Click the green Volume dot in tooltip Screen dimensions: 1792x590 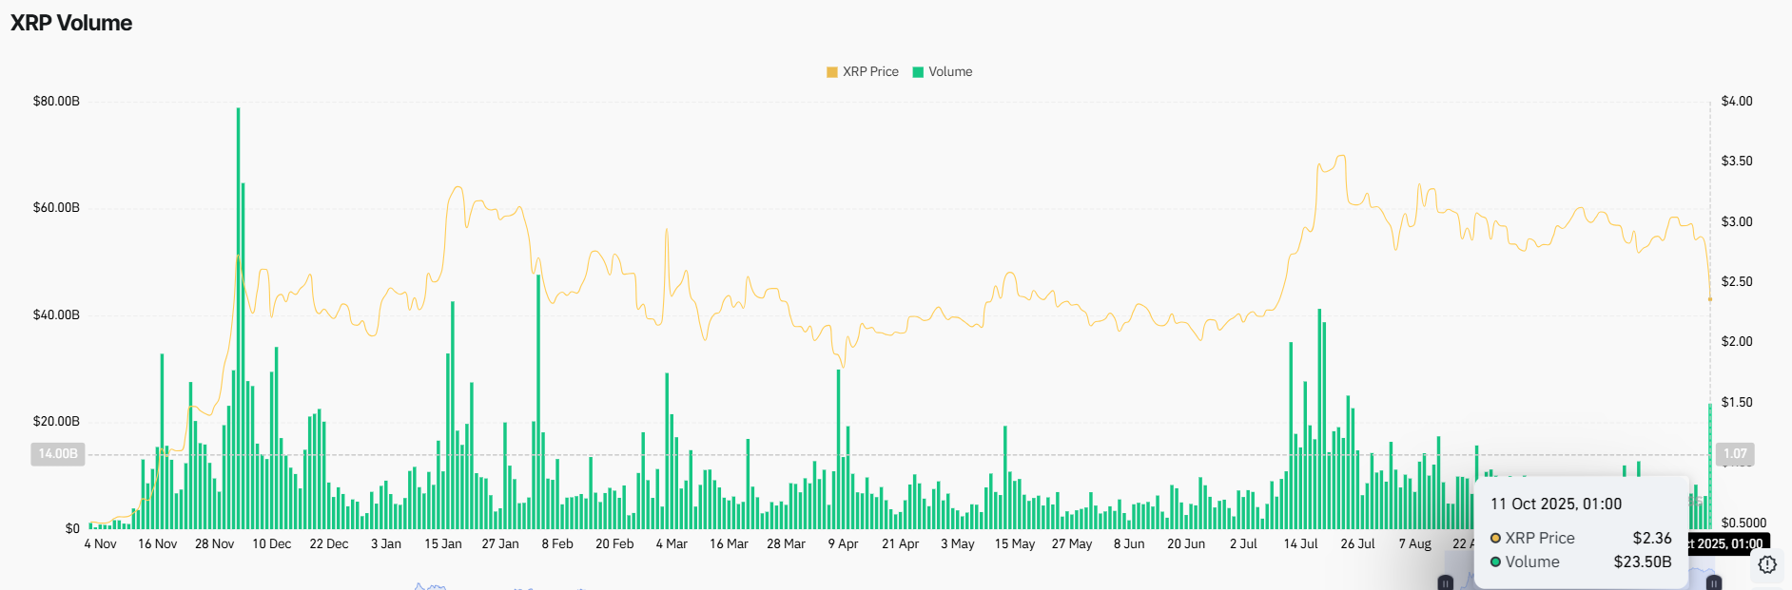point(1495,562)
